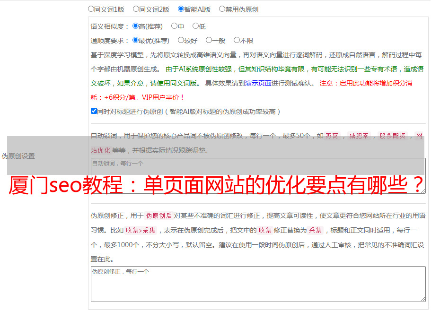Click the 股票配资 example keyword tag
Image resolution: width=431 pixels, height=311 pixels.
click(393, 136)
